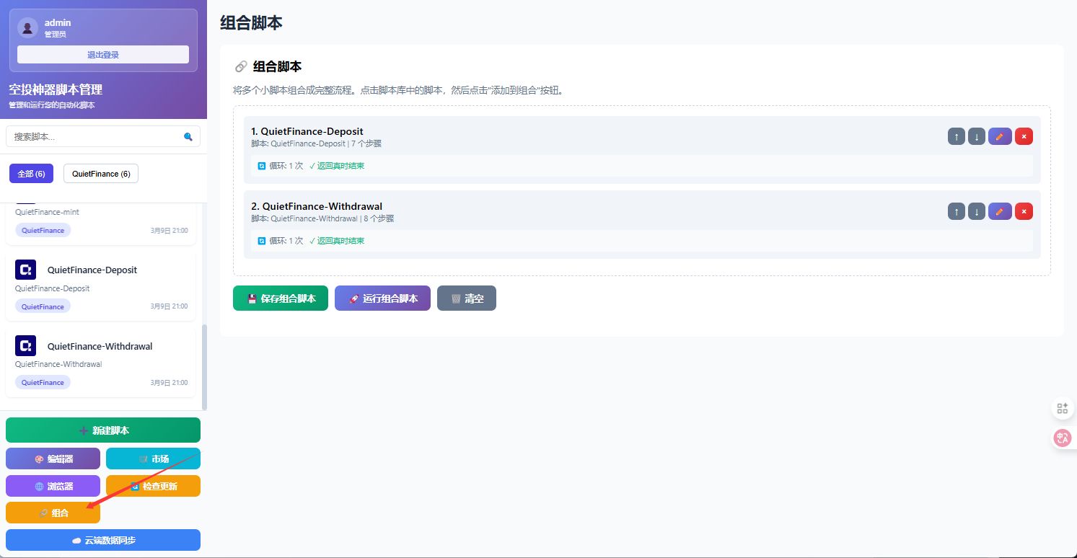The height and width of the screenshot is (558, 1077).
Task: Filter scripts by QuietFinance (6) tab
Action: tap(101, 174)
